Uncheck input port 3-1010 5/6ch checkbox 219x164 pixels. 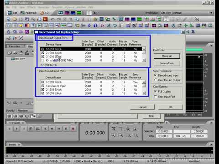pyautogui.click(x=43, y=93)
